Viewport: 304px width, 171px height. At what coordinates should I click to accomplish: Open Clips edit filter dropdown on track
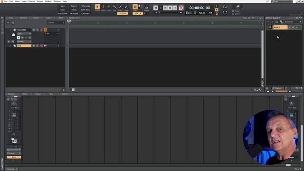tap(24, 34)
